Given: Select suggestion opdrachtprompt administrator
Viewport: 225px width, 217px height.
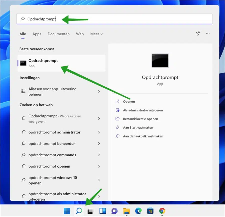Looking at the screenshot, I should coord(61,132).
